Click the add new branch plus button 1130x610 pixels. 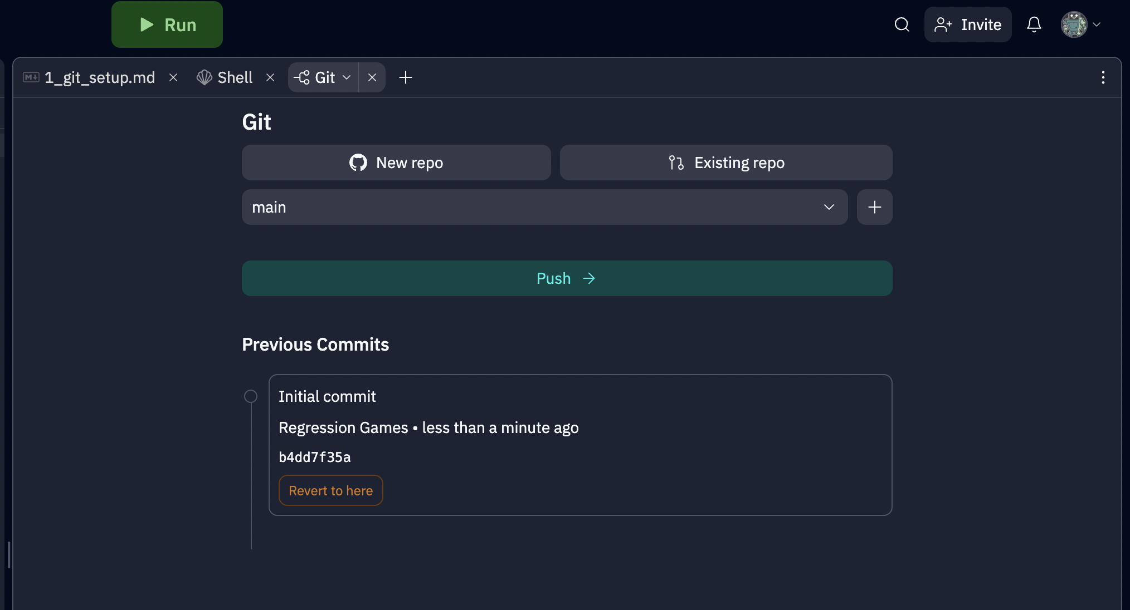pyautogui.click(x=874, y=206)
